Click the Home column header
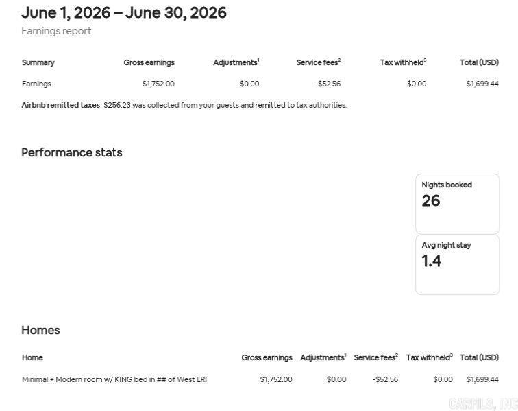The width and height of the screenshot is (518, 411). (x=32, y=357)
